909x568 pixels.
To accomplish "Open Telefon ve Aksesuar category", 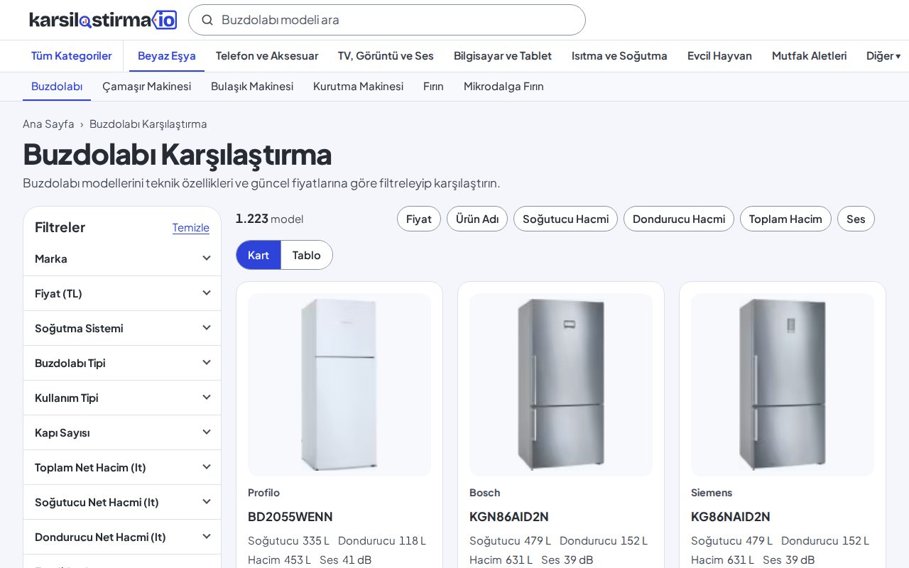I will [x=267, y=55].
